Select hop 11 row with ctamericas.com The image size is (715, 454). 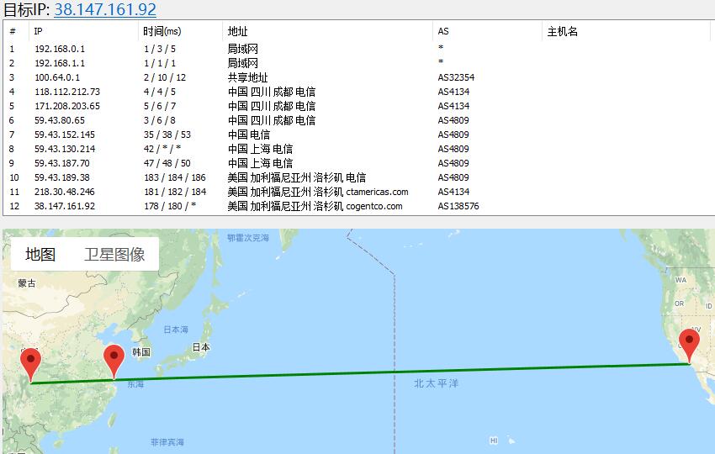[x=317, y=192]
